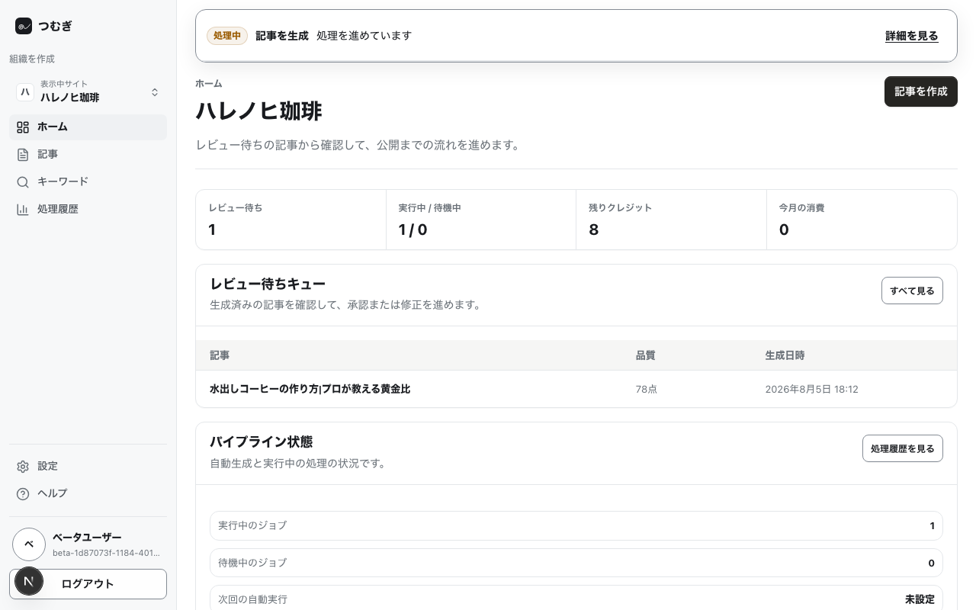Click the パイプライン状態 heading

pos(262,442)
